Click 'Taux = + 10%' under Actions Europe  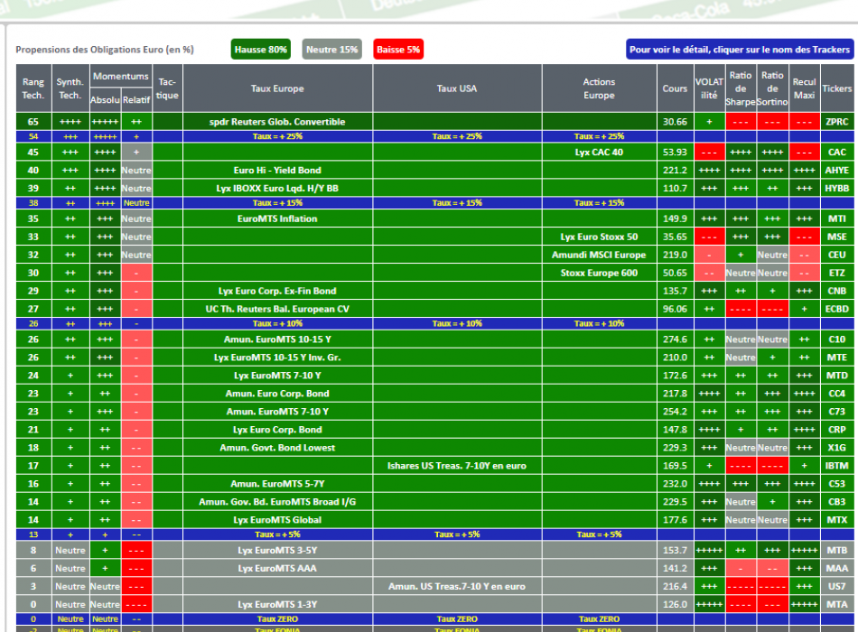coord(599,324)
